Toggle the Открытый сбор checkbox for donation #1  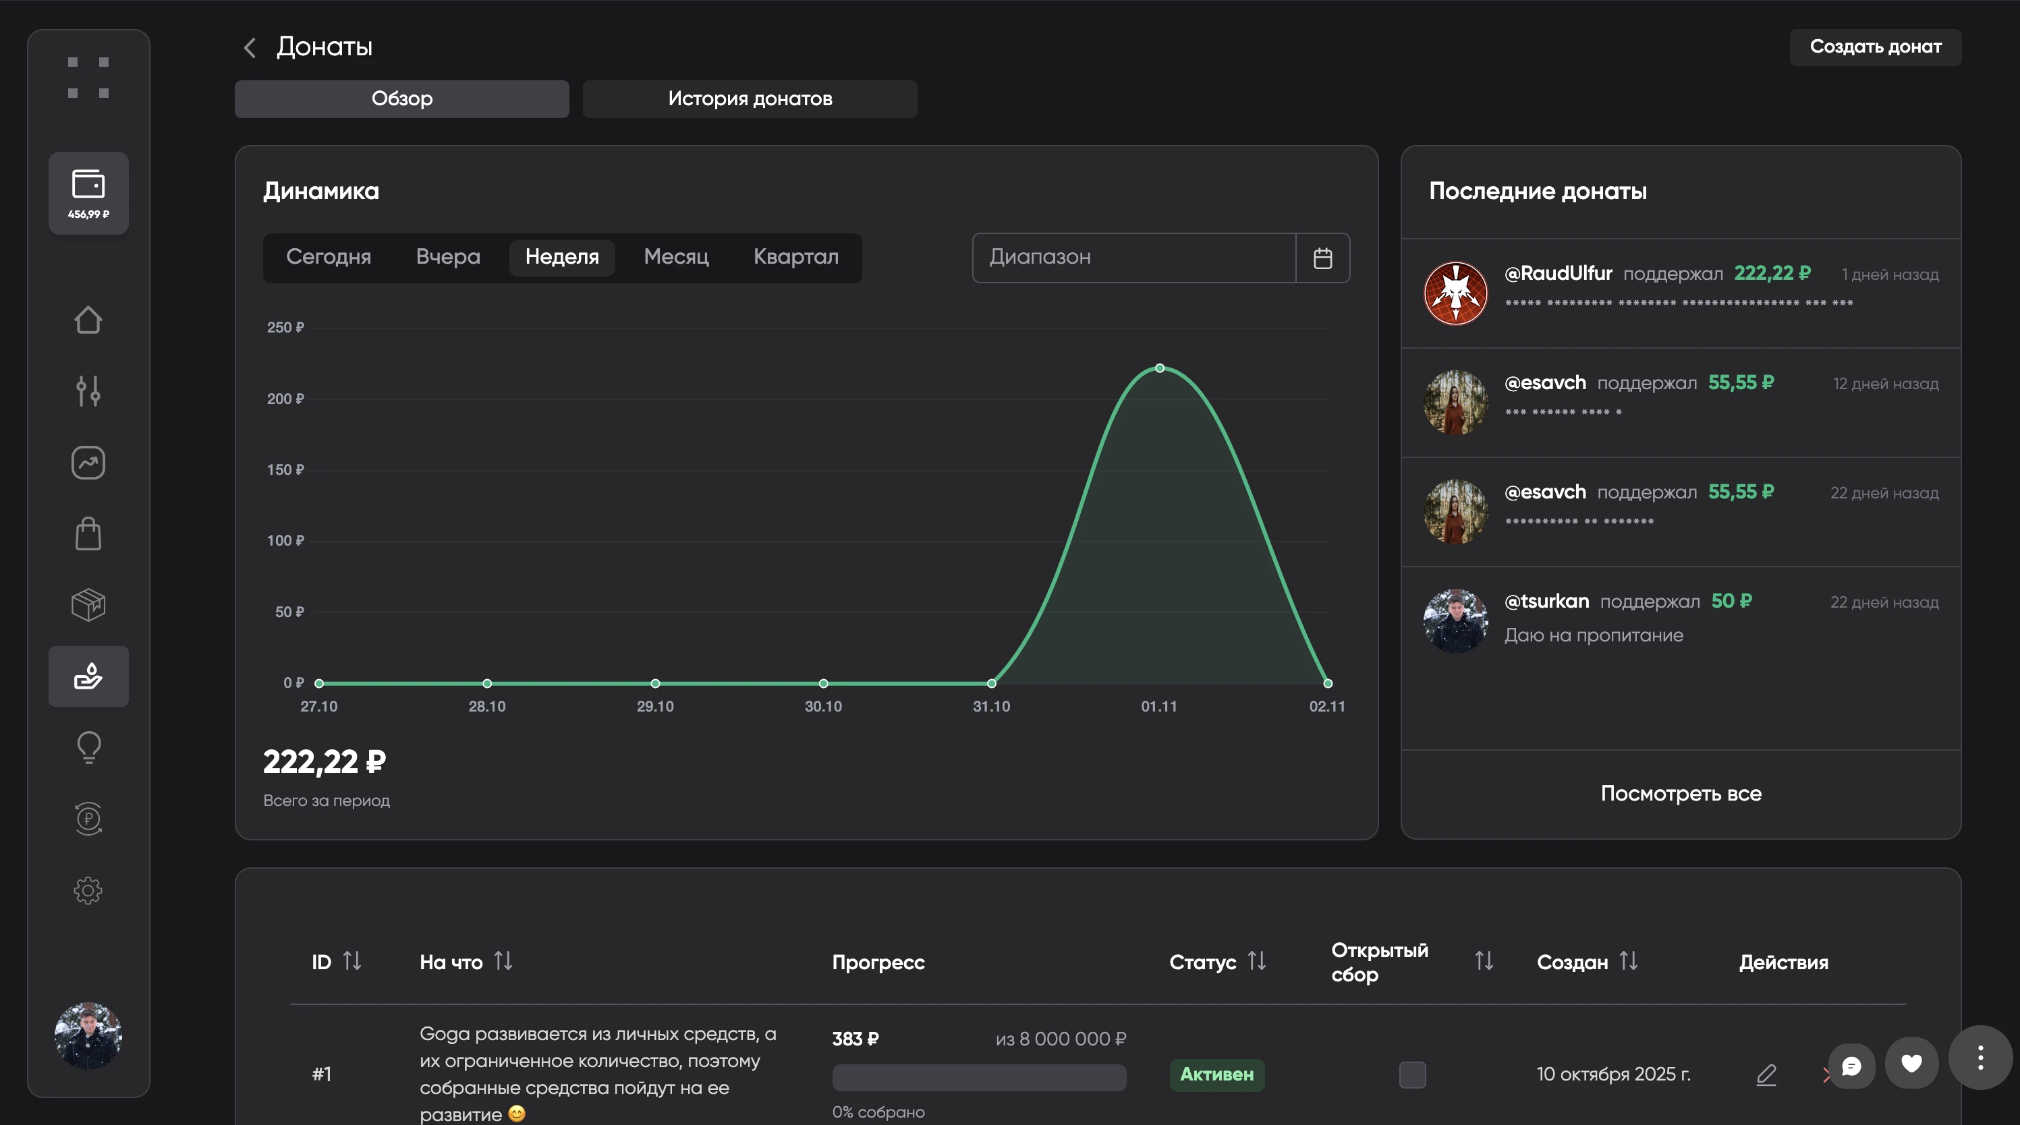click(x=1411, y=1074)
